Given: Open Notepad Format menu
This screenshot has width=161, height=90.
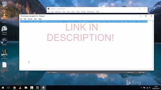Looking at the screenshot, I should [x=30, y=19].
